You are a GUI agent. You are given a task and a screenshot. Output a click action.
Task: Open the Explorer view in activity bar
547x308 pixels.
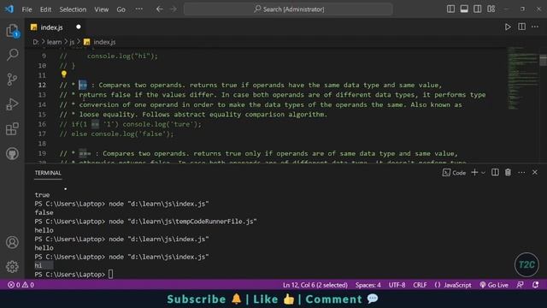[12, 31]
